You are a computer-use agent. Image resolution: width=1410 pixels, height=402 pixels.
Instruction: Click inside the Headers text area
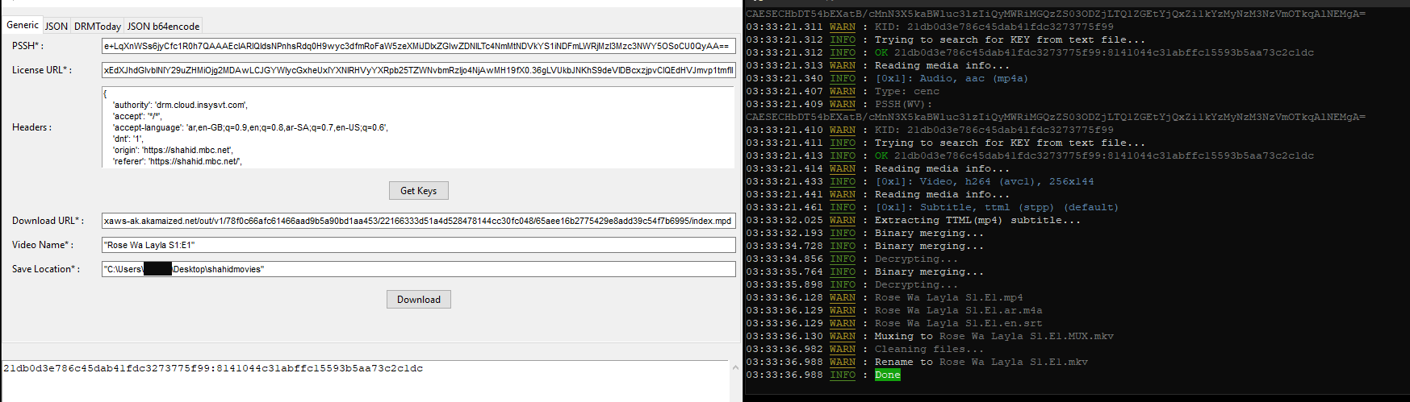(418, 127)
